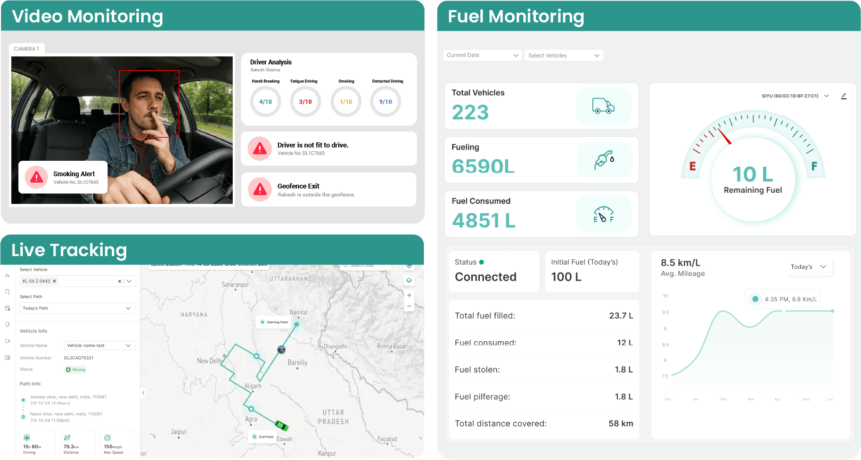Clear the Select Vehicle field
861x460 pixels.
click(x=119, y=281)
